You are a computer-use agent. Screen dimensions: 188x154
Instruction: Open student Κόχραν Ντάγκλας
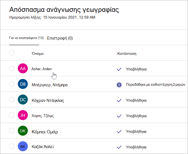[48, 101]
